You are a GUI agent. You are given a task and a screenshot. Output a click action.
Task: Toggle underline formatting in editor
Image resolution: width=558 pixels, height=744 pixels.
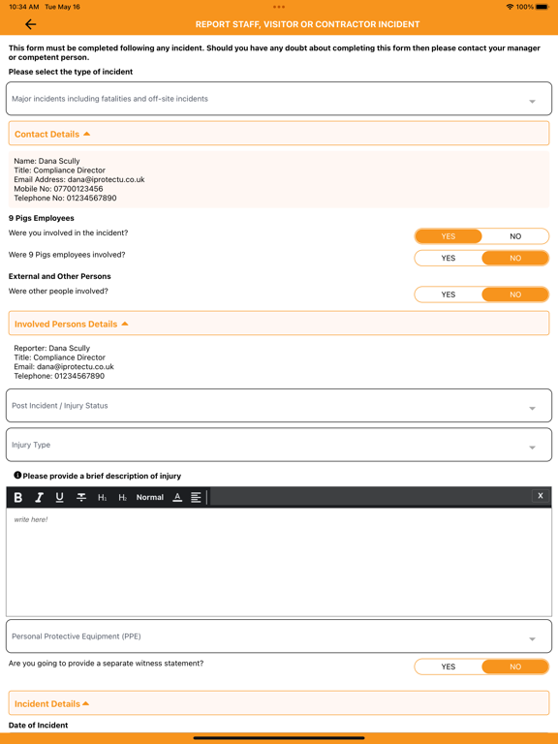59,497
